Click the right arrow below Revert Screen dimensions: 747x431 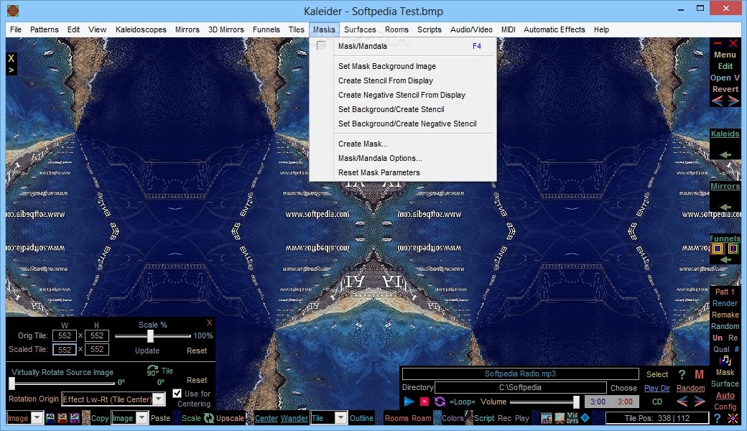tap(733, 101)
